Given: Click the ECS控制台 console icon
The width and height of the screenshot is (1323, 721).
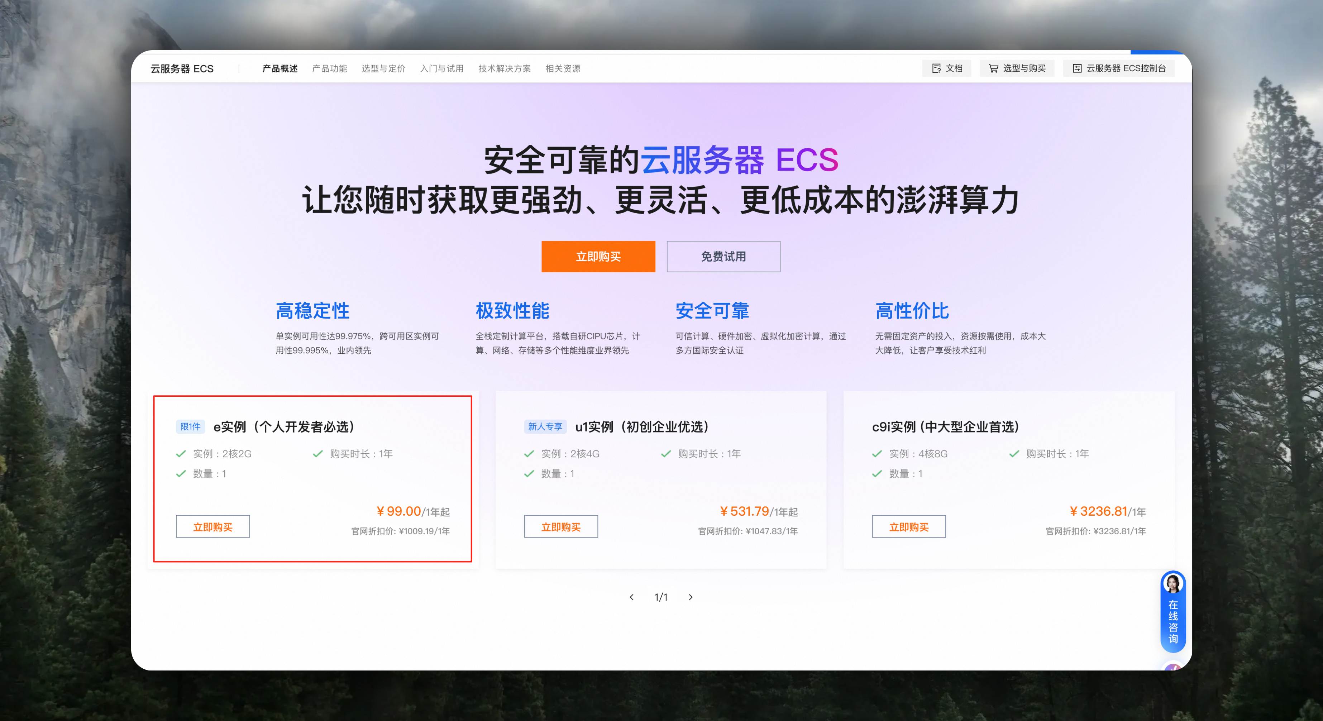Looking at the screenshot, I should coord(1077,68).
